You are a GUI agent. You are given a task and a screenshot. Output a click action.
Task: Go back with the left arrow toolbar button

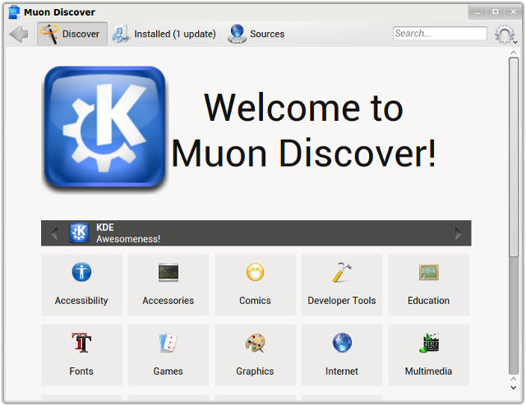click(19, 34)
